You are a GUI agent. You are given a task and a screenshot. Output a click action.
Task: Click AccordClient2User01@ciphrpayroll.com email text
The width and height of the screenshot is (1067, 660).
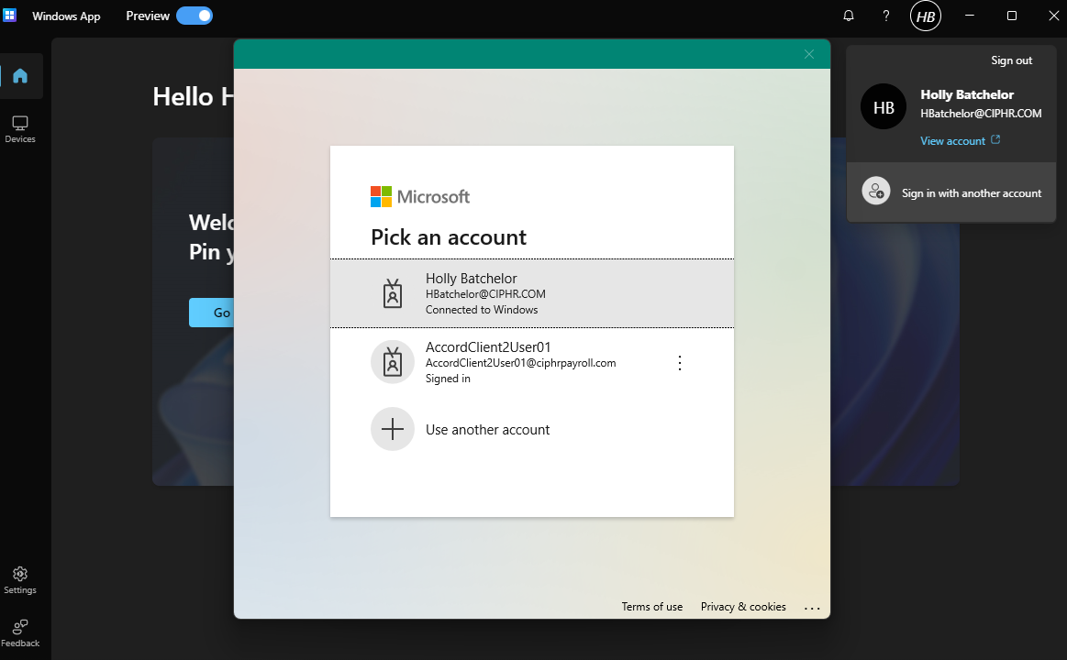pyautogui.click(x=520, y=363)
